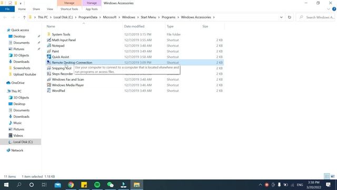337x190 pixels.
Task: Switch to the Home ribbon tab
Action: [22, 9]
